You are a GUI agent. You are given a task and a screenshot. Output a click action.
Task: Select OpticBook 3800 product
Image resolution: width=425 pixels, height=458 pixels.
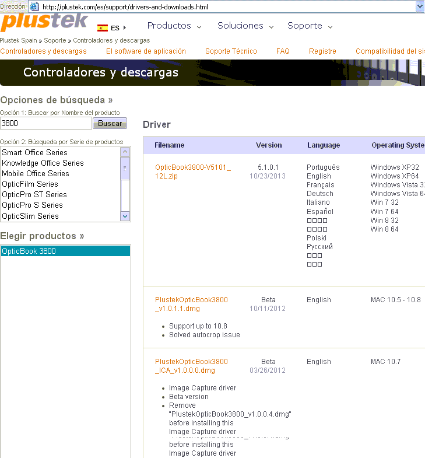(x=65, y=251)
